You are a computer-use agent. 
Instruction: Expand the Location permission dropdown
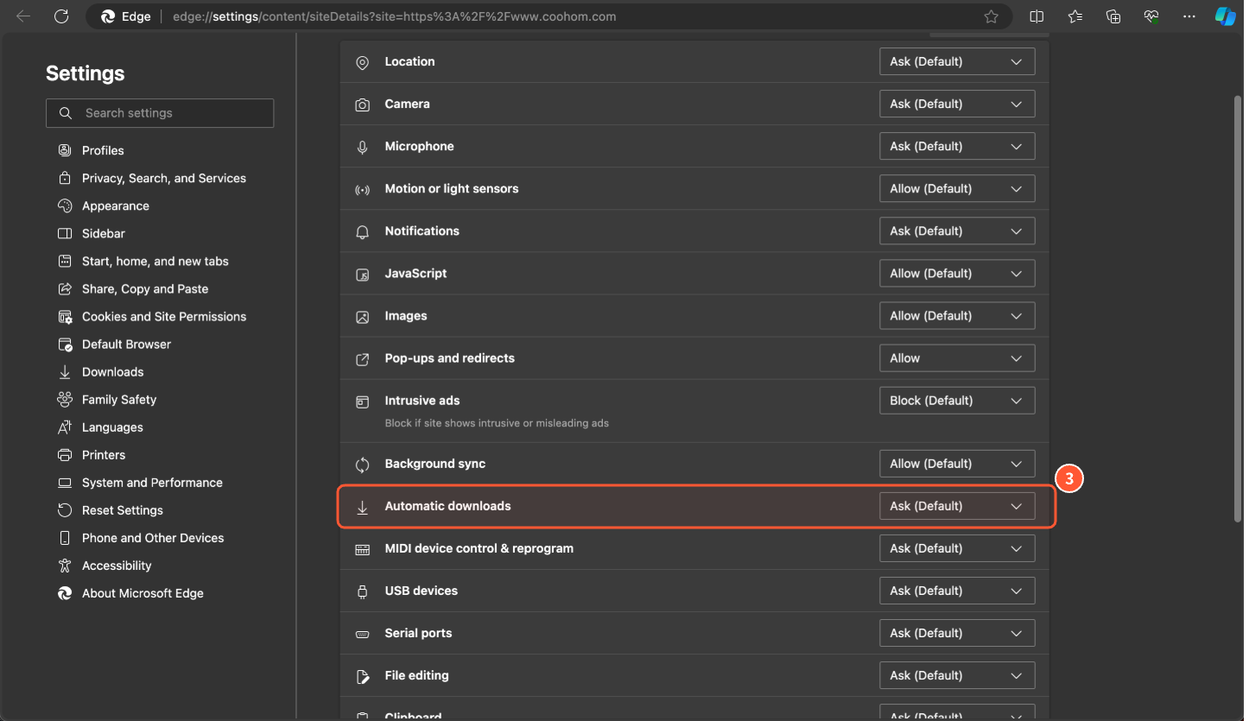point(956,61)
